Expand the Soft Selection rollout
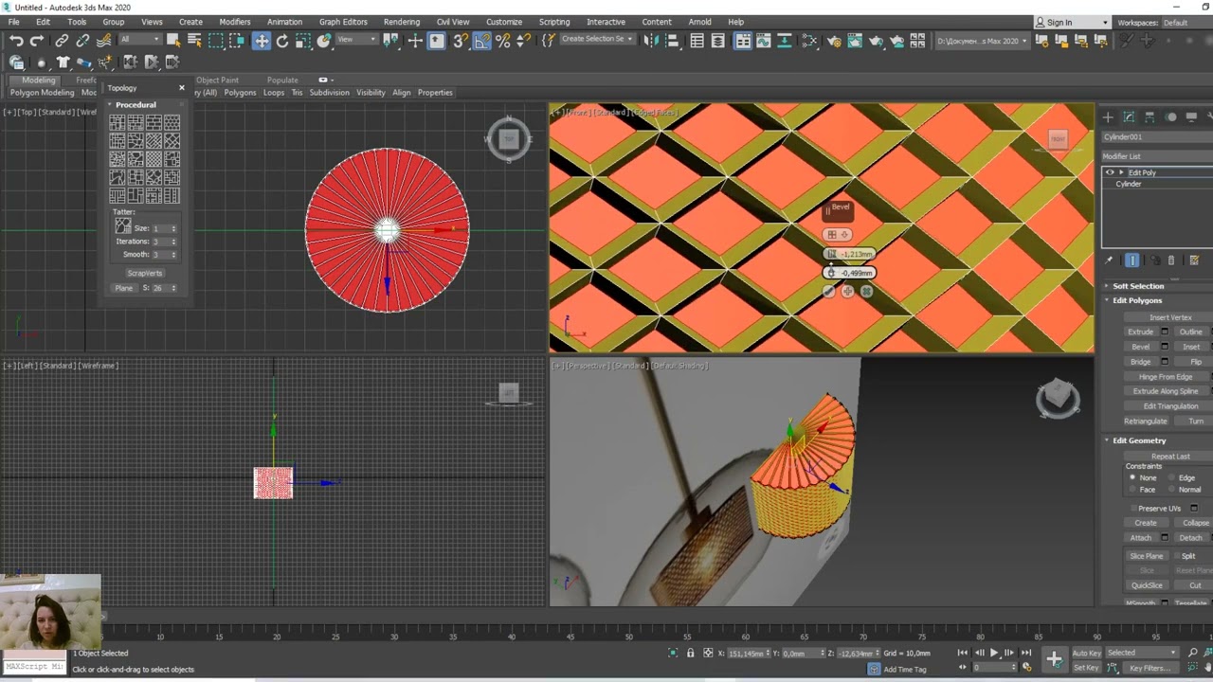The height and width of the screenshot is (682, 1213). (x=1138, y=286)
